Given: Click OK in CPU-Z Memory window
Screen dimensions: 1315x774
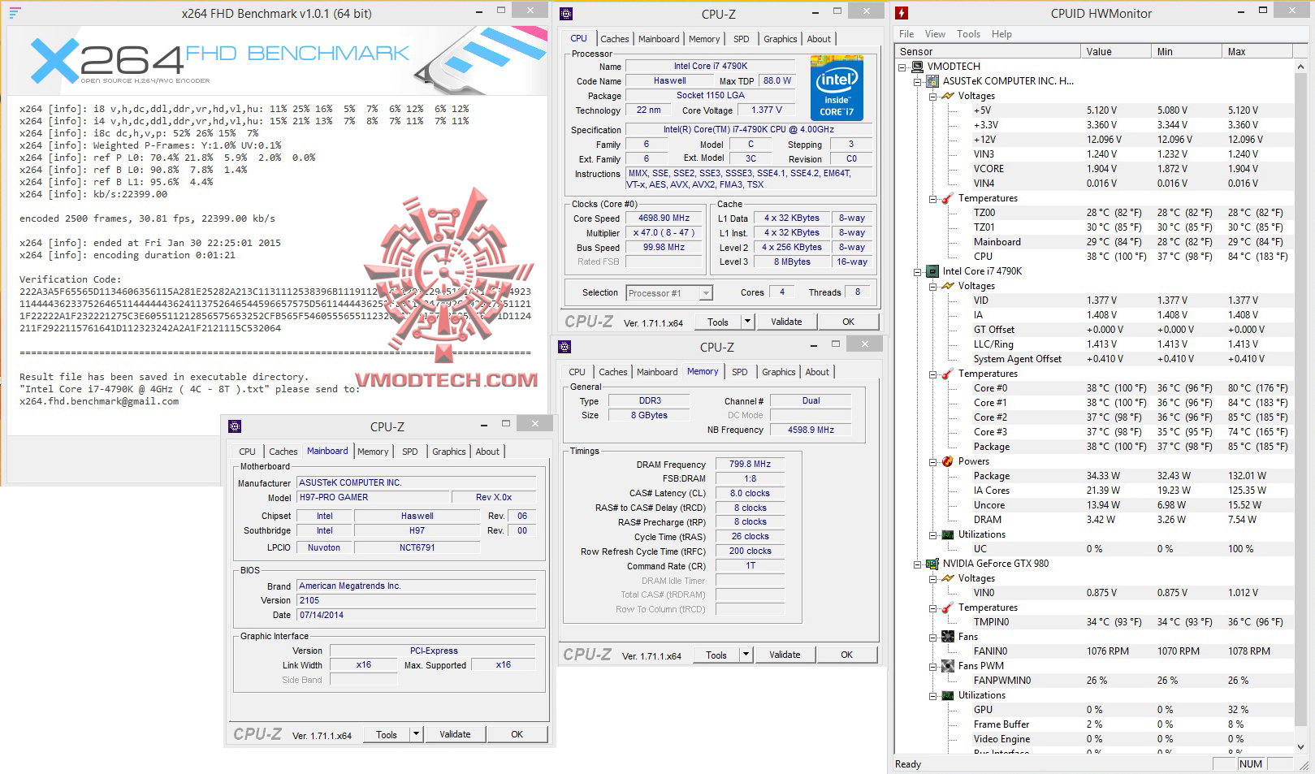Looking at the screenshot, I should tap(847, 655).
